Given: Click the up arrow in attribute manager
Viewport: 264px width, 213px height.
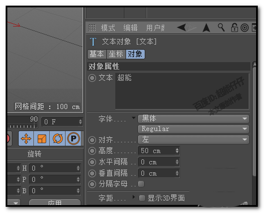Looking at the screenshot, I should pos(206,28).
